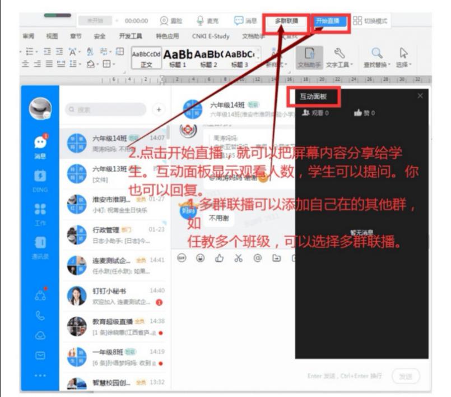Open the 开发工具 ribbon tab

tap(129, 36)
